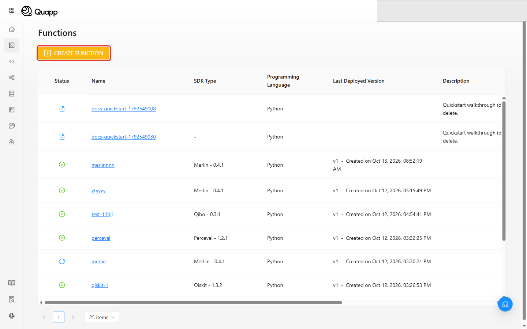
Task: Open the merlinnnn function link
Action: 103,165
